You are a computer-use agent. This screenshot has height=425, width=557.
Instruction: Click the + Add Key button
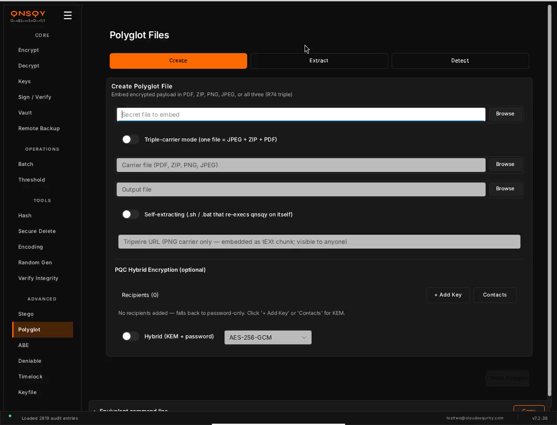tap(448, 295)
